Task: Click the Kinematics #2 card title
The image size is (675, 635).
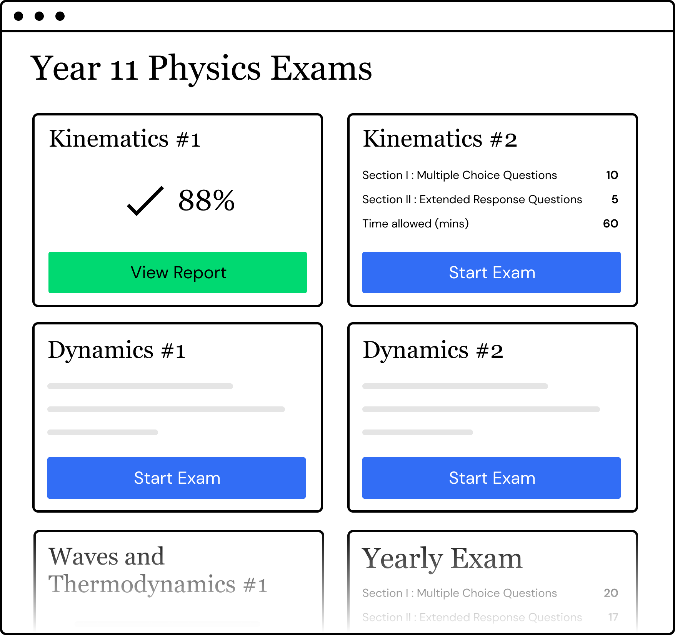Action: pyautogui.click(x=440, y=139)
